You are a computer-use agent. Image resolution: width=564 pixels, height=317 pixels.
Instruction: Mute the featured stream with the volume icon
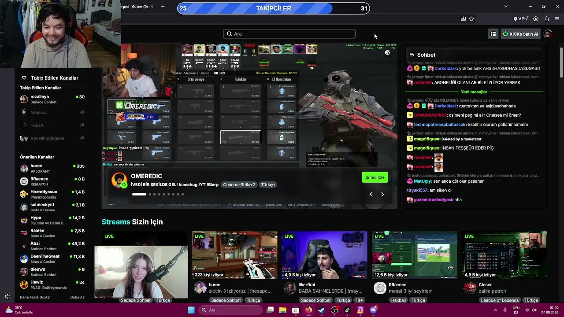click(387, 53)
